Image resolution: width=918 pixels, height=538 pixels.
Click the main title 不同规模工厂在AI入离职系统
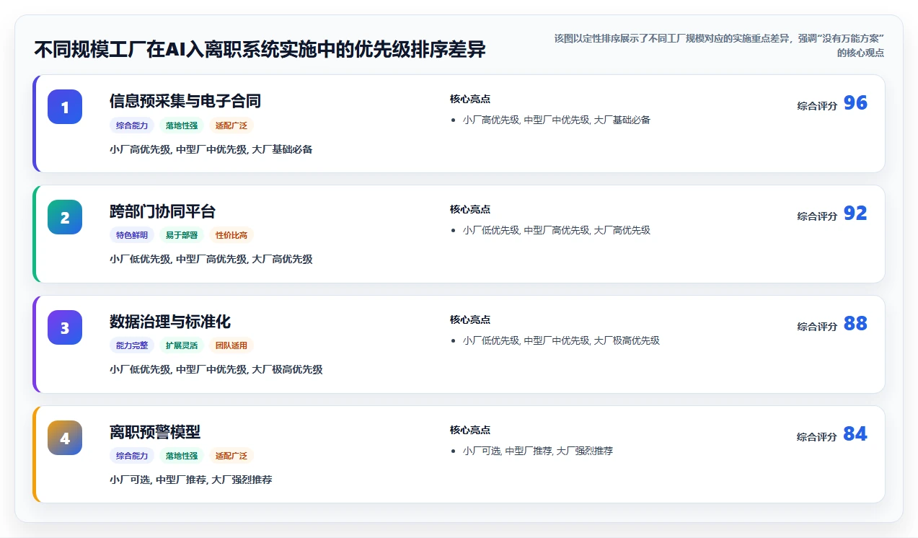(260, 50)
